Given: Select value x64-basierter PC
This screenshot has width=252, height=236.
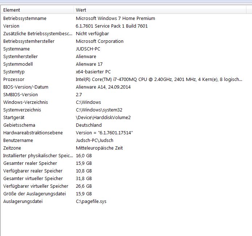Looking at the screenshot, I should tap(93, 72).
